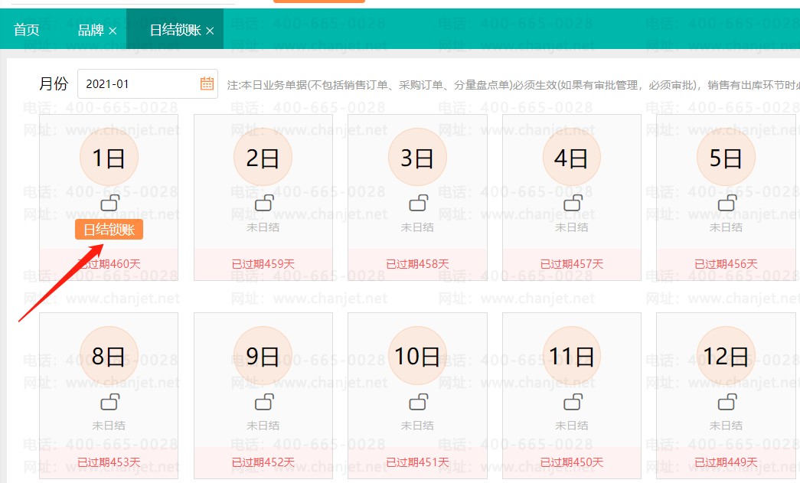The height and width of the screenshot is (483, 800).
Task: Click the 已过期456天 label
Action: [x=726, y=263]
